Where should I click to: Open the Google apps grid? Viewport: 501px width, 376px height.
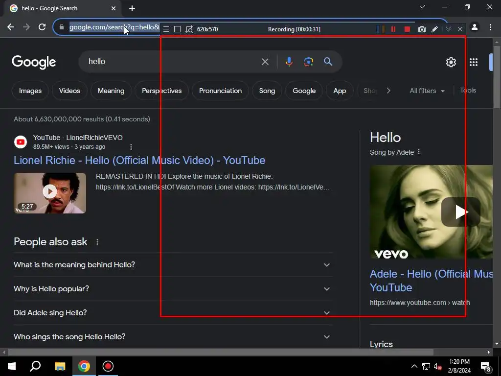pos(474,62)
